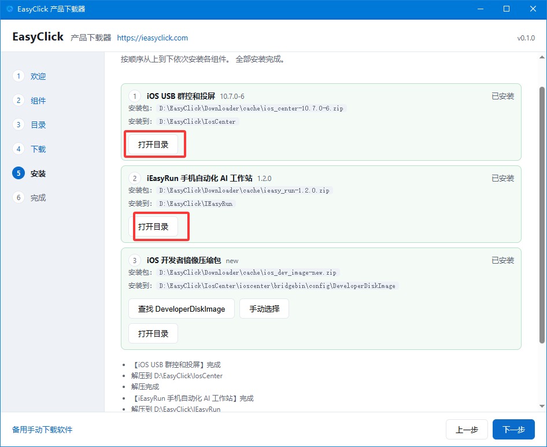Go to step 3 目录
This screenshot has height=447, width=547.
tap(29, 124)
